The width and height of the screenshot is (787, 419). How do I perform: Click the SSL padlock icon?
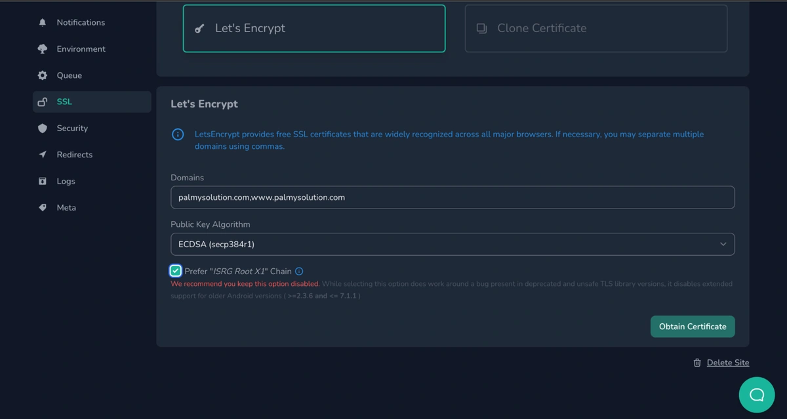[x=43, y=102]
